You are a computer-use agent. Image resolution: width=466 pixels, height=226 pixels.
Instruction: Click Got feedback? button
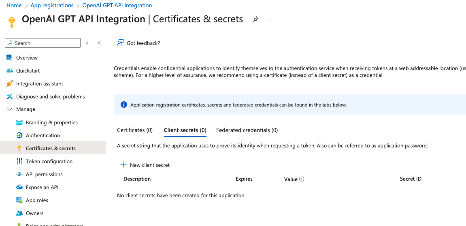click(138, 43)
